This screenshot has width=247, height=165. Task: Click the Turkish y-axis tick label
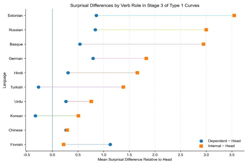[x=17, y=87]
